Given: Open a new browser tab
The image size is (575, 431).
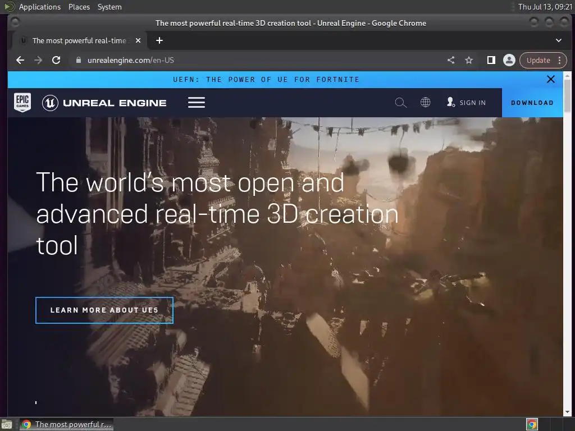Looking at the screenshot, I should click(159, 40).
